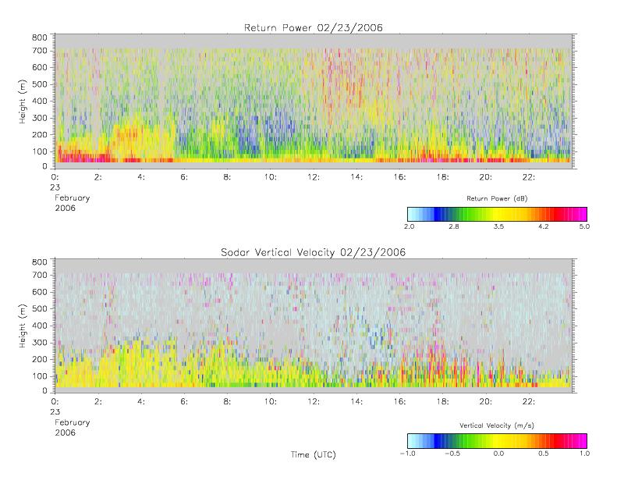This screenshot has width=617, height=477.
Task: Click the "0:" time tick under Return Power plot
Action: (x=55, y=177)
